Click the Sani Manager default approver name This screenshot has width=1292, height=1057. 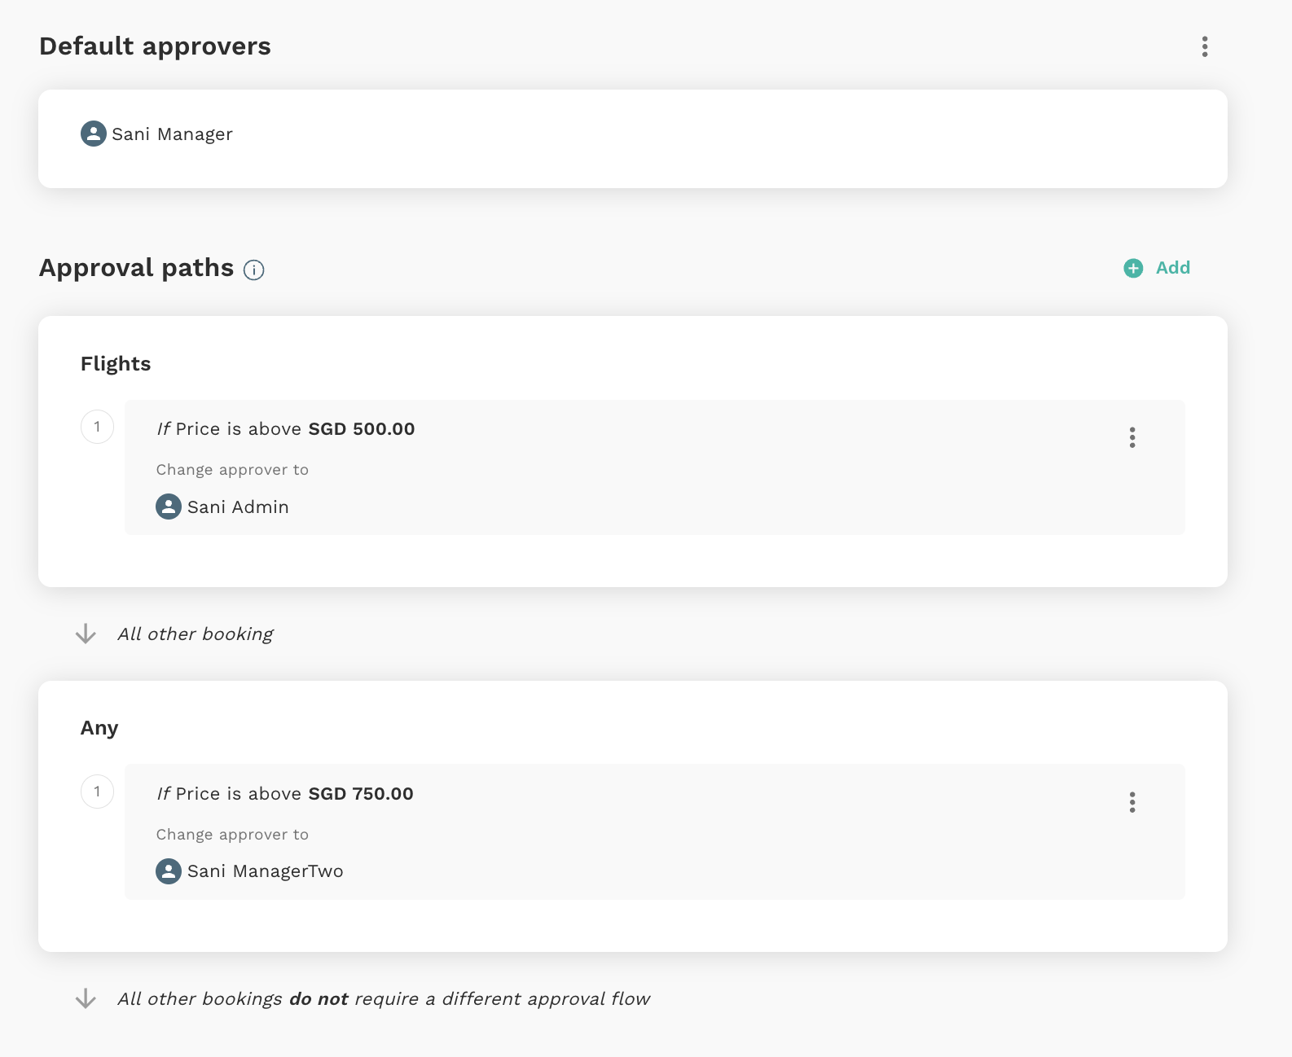(x=172, y=134)
